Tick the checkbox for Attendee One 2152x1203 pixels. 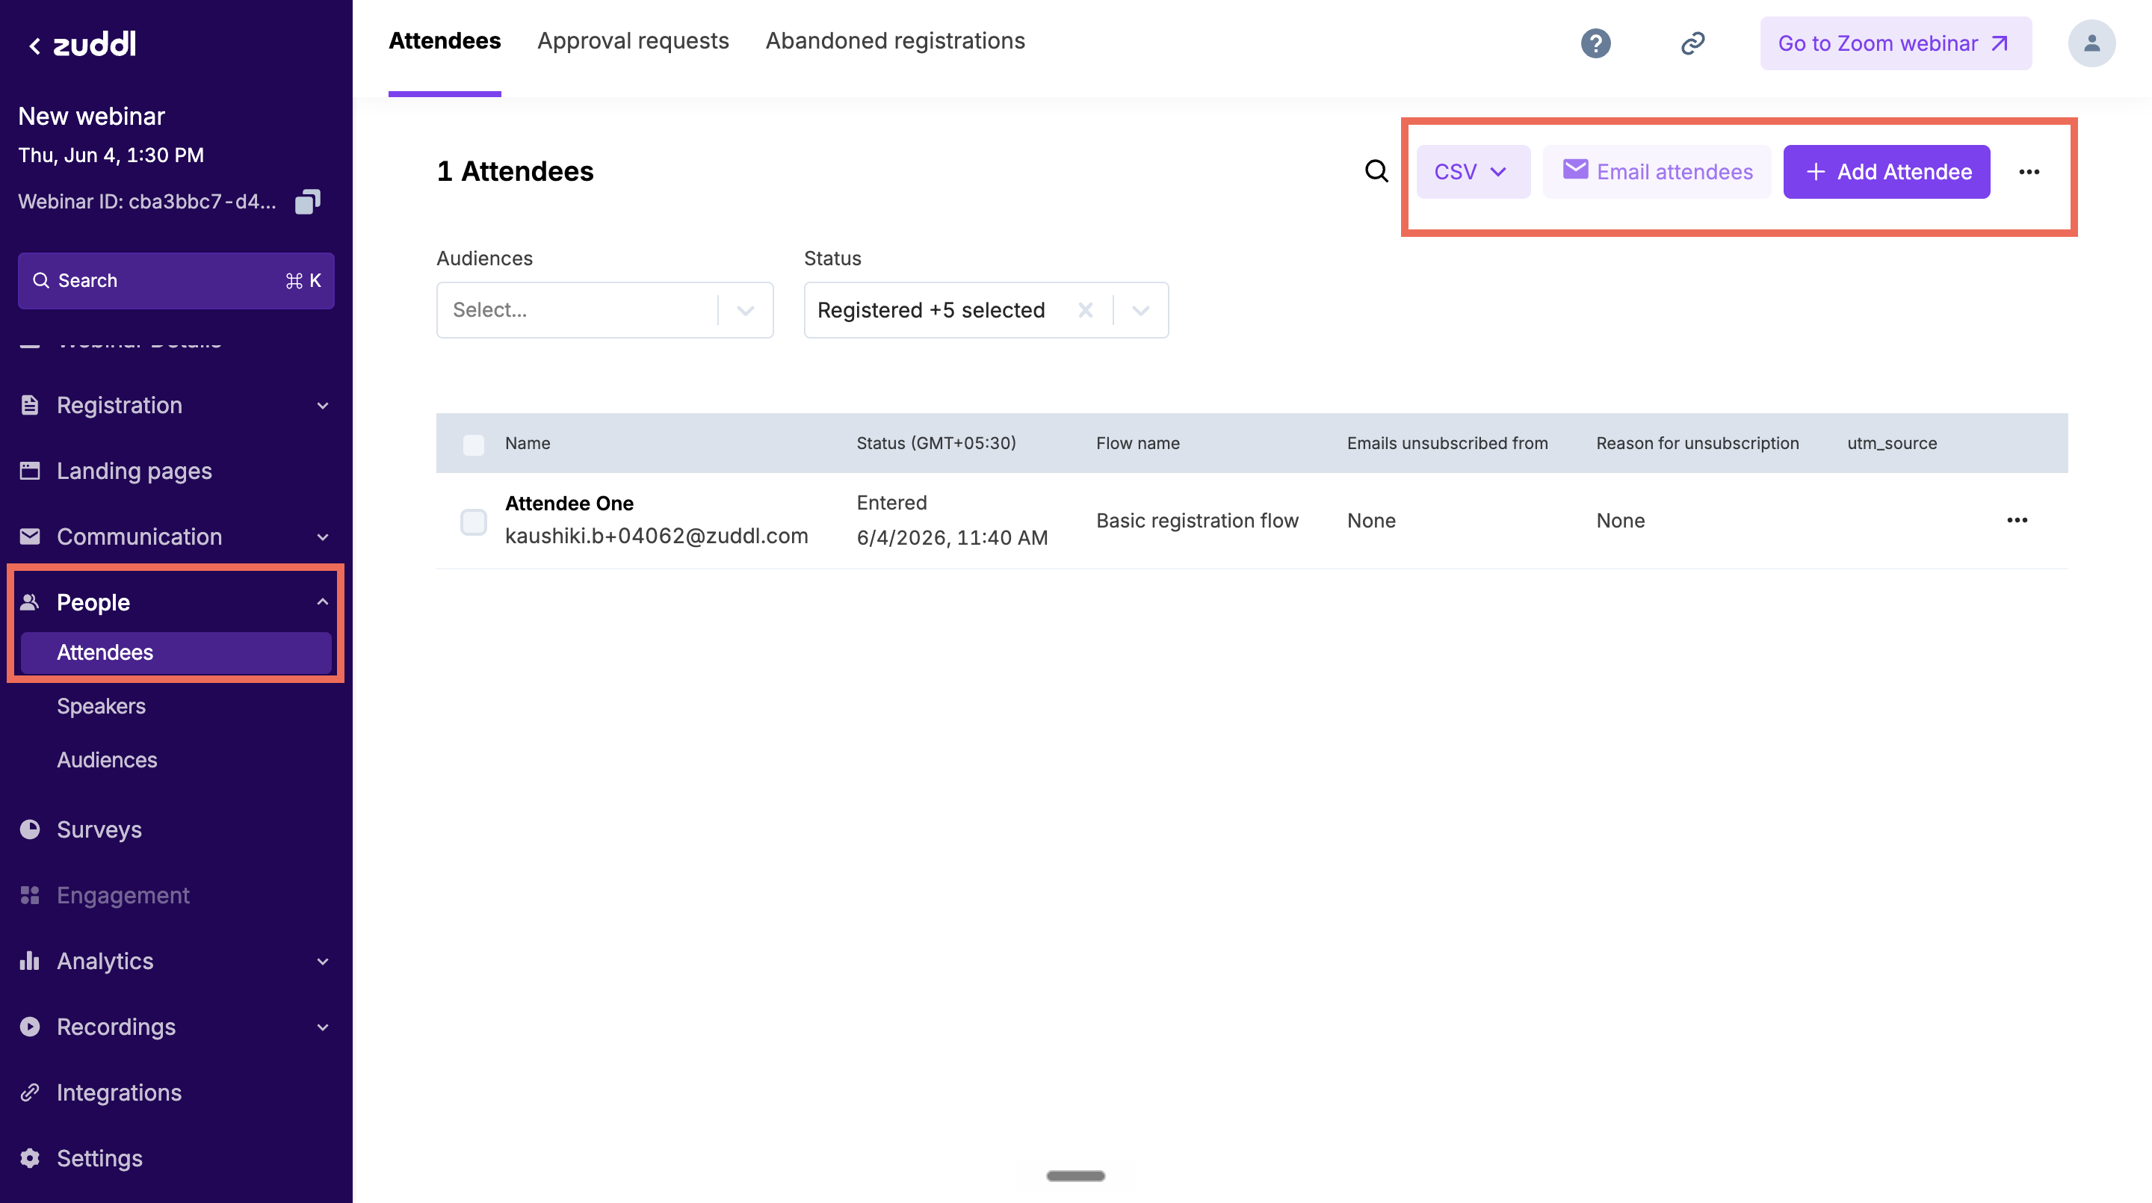click(474, 522)
